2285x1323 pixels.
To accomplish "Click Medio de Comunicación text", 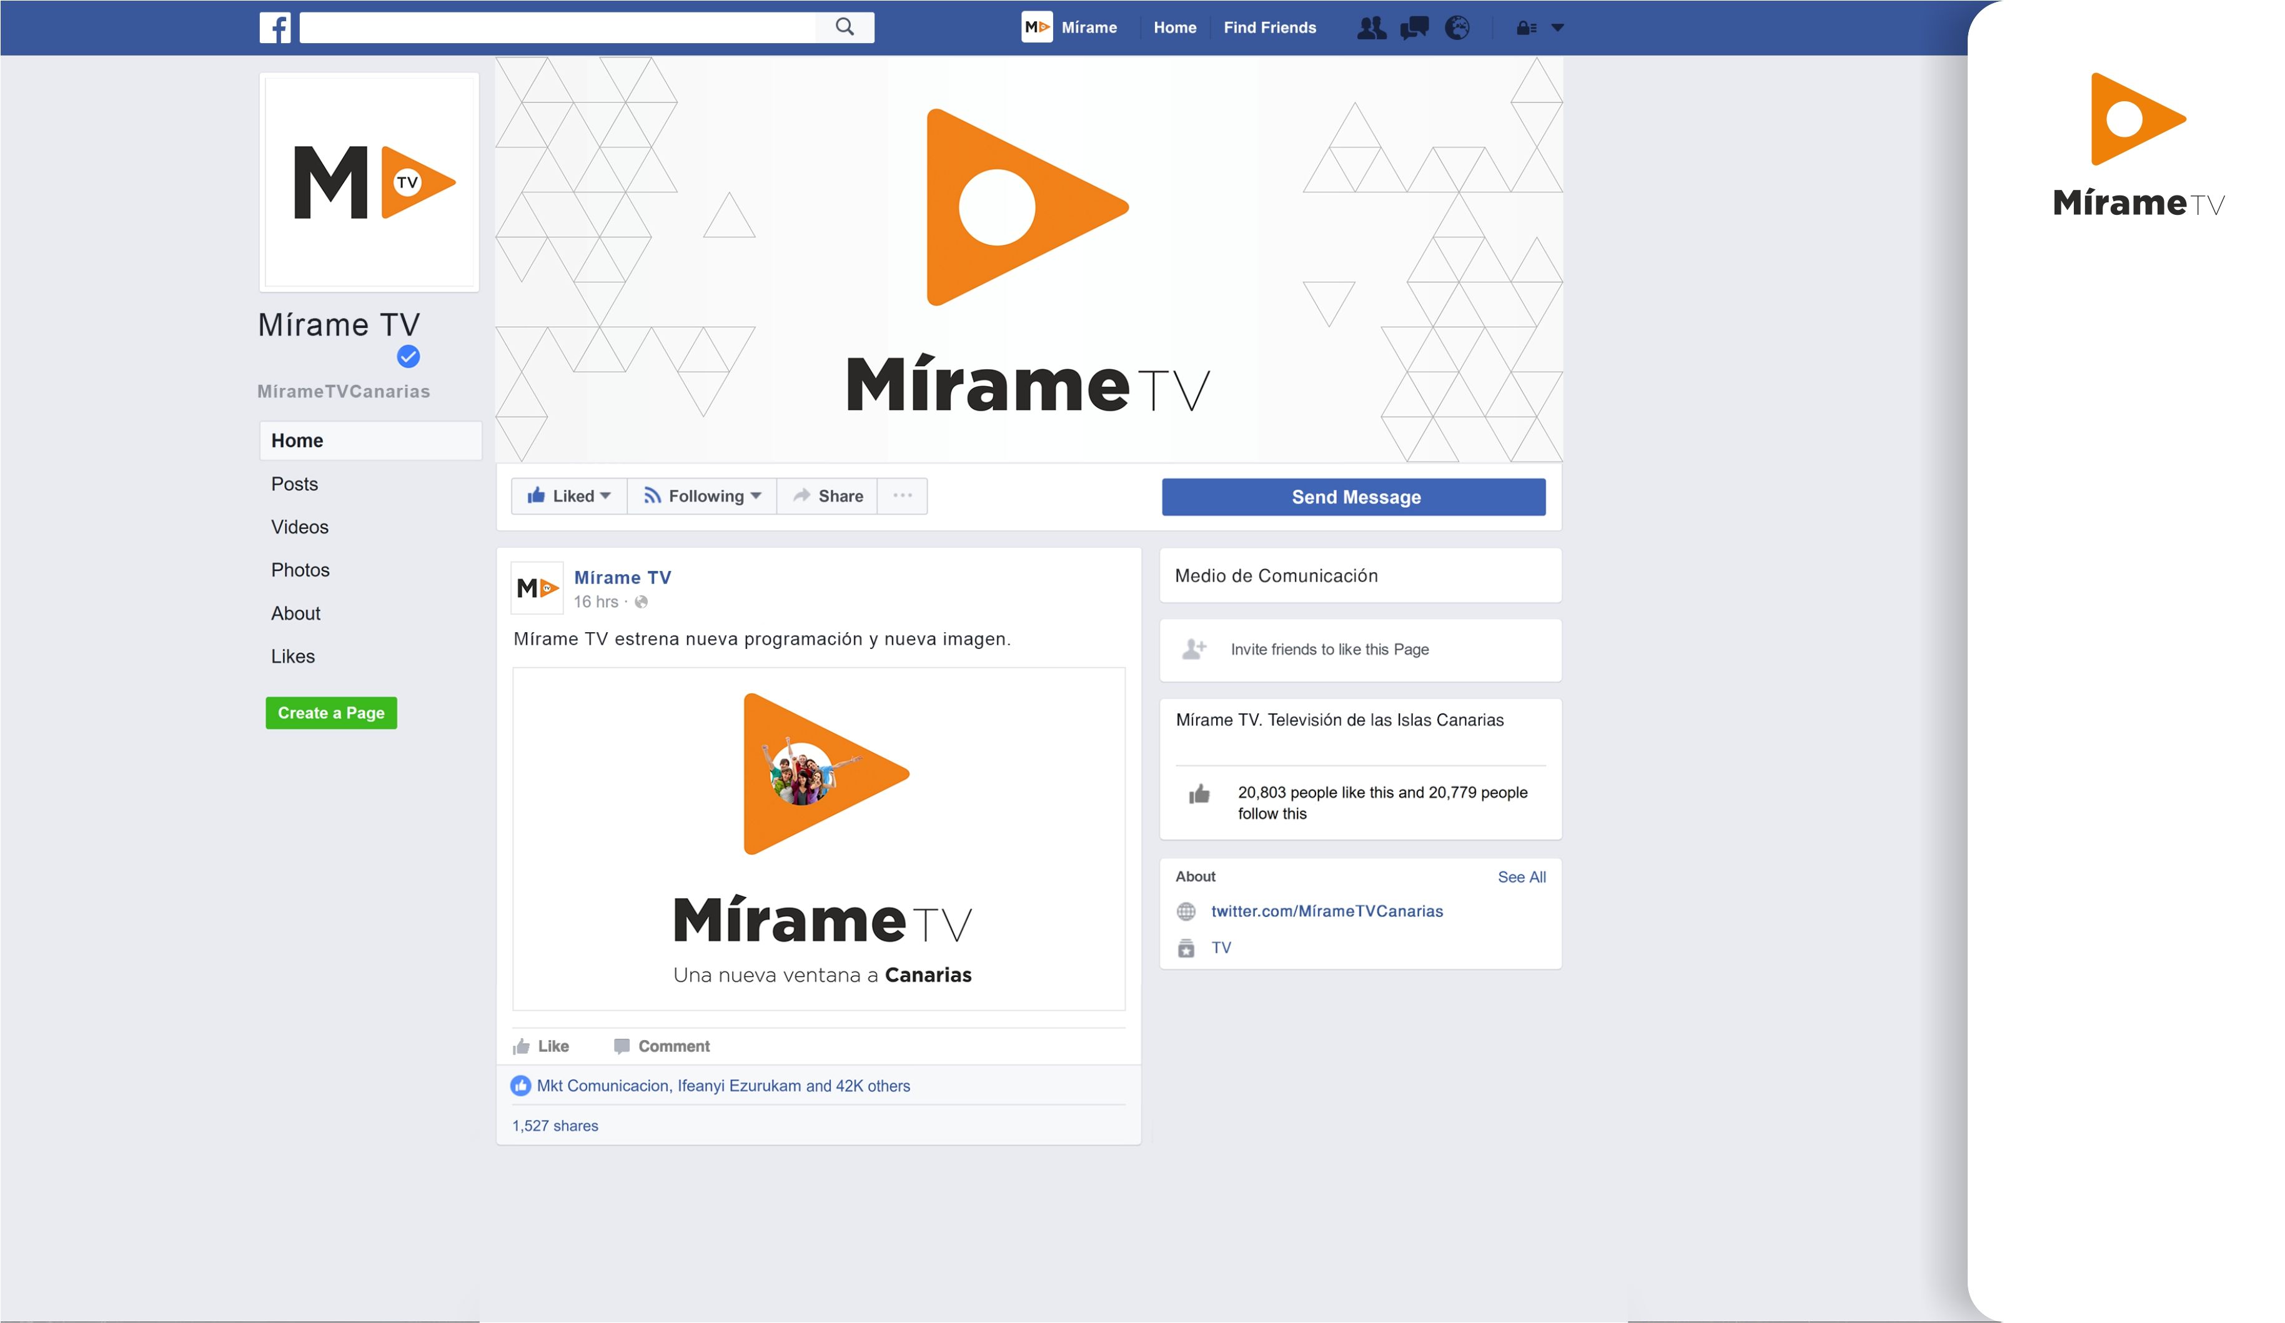I will pos(1276,576).
